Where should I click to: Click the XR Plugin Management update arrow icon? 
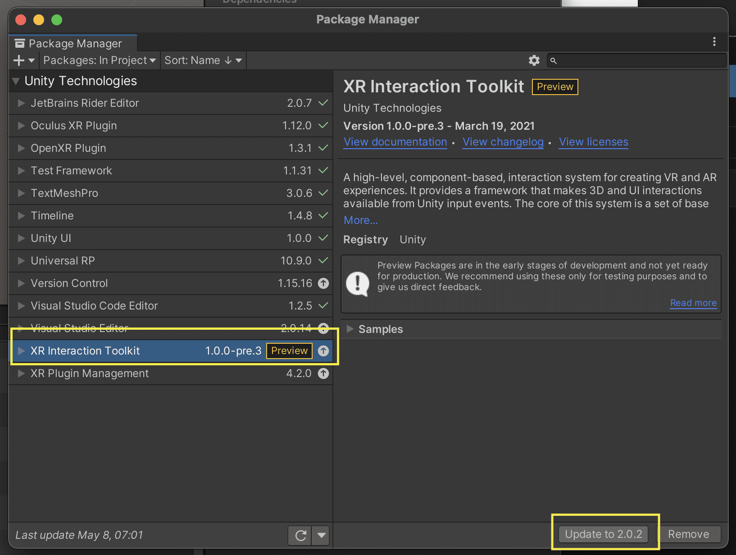coord(323,373)
